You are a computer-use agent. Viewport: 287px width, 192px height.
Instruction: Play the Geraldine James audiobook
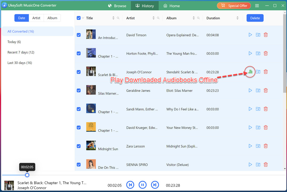pos(250,91)
